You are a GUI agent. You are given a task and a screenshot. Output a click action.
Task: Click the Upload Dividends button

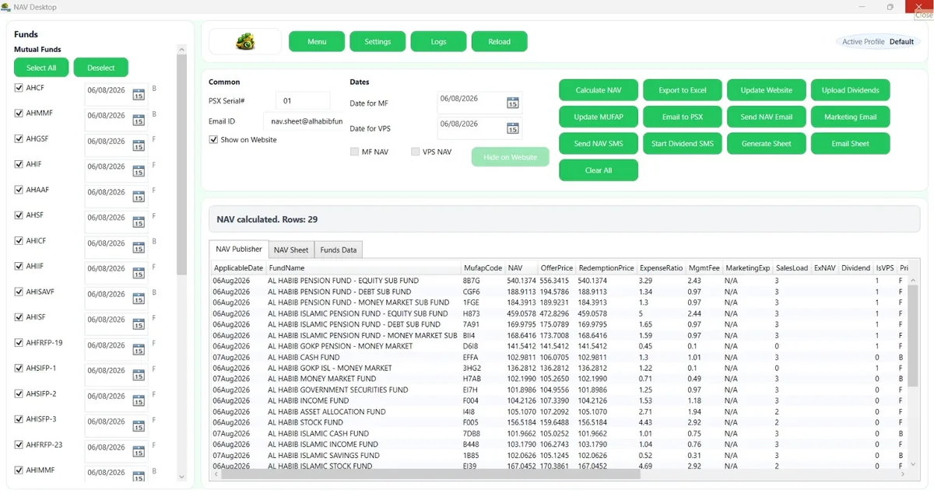pos(851,90)
